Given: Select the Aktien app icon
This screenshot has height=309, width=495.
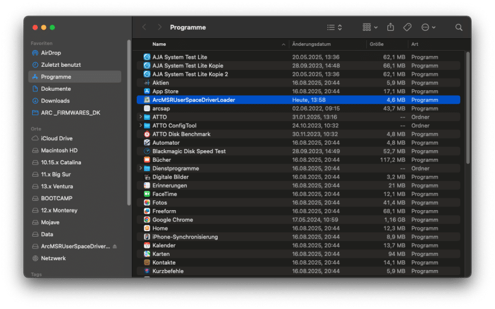Looking at the screenshot, I should [147, 83].
